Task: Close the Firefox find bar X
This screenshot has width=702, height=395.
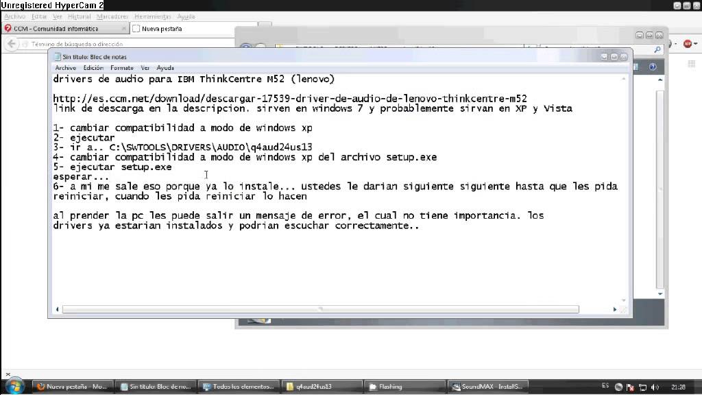Action: (8, 374)
